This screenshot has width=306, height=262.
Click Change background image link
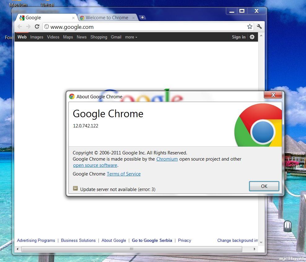tap(238, 241)
